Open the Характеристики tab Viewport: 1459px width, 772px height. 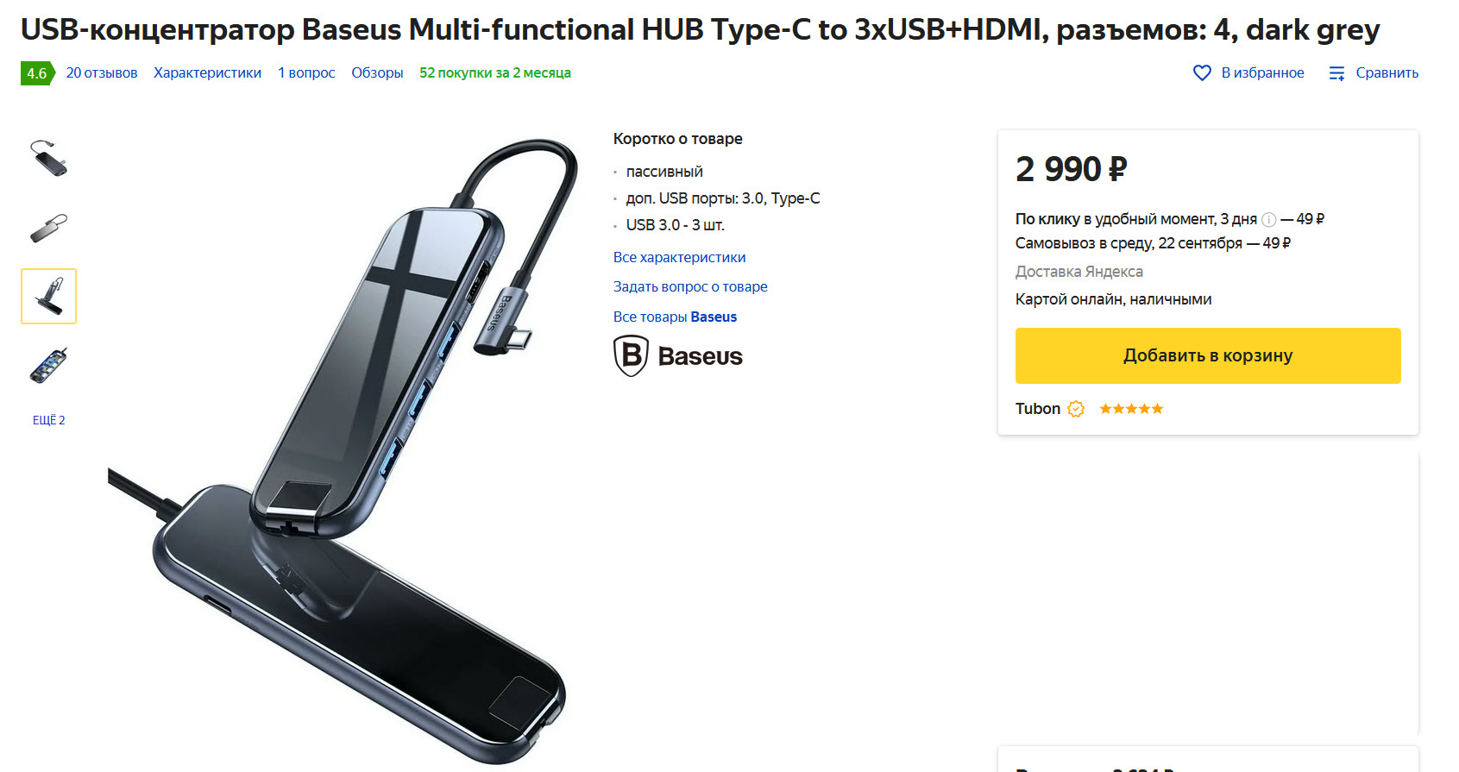pos(207,73)
